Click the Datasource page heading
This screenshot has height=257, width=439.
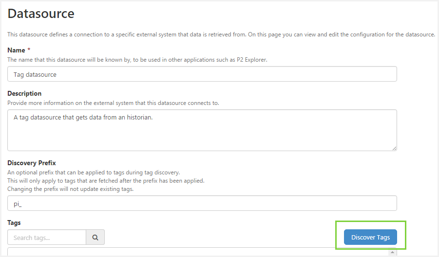click(41, 14)
